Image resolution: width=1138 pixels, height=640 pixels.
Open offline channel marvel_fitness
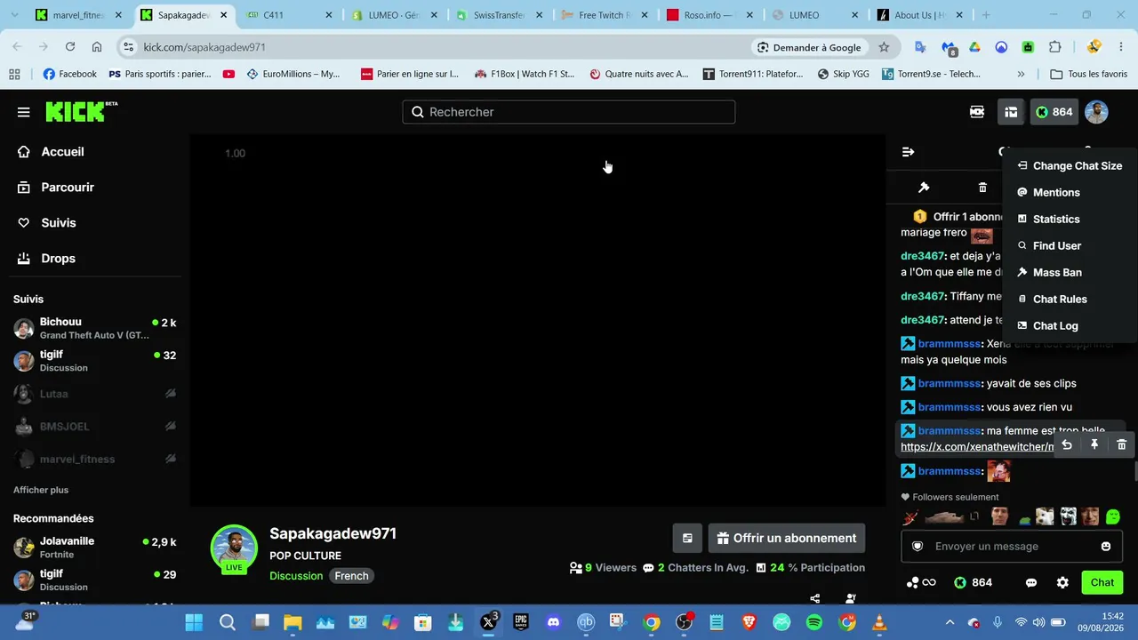point(95,460)
